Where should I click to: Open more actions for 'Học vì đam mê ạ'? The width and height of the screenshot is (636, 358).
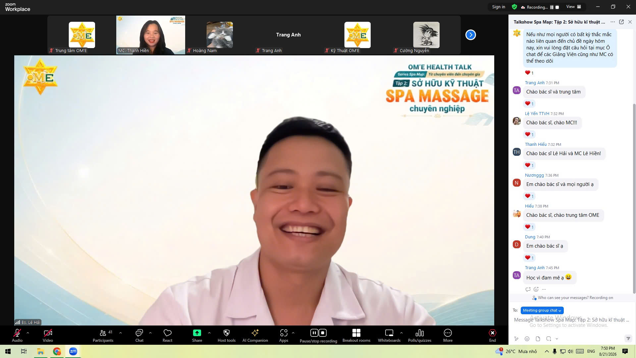544,289
